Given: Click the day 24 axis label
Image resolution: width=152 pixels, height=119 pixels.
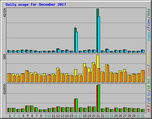Looking at the screenshot, I should tap(111, 116).
